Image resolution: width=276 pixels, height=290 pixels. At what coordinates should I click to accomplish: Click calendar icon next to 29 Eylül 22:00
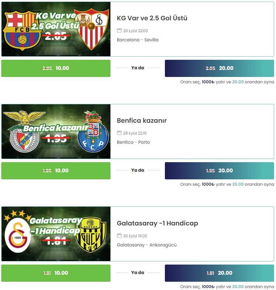[119, 30]
